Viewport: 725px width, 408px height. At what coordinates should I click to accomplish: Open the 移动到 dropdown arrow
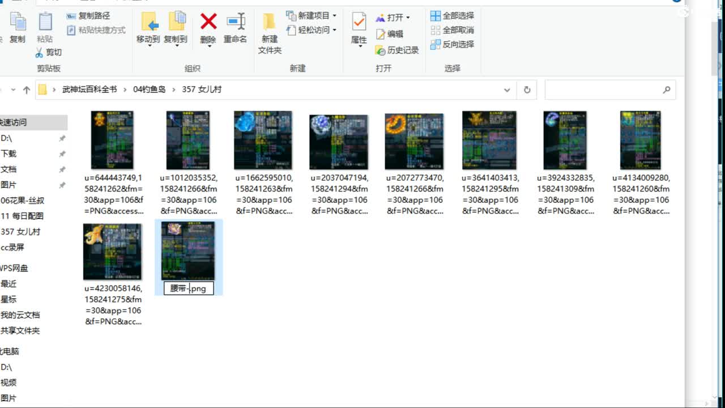150,45
